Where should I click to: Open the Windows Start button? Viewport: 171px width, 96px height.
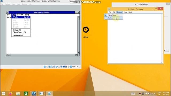(3, 94)
